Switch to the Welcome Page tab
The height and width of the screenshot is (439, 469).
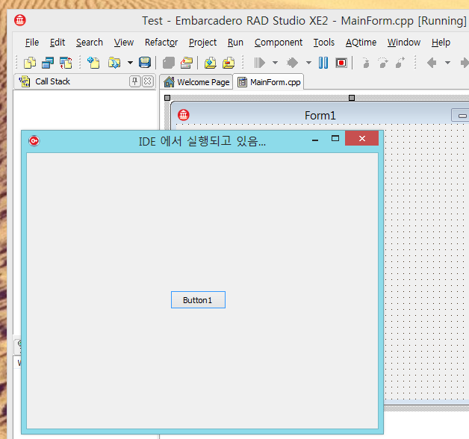coord(196,82)
